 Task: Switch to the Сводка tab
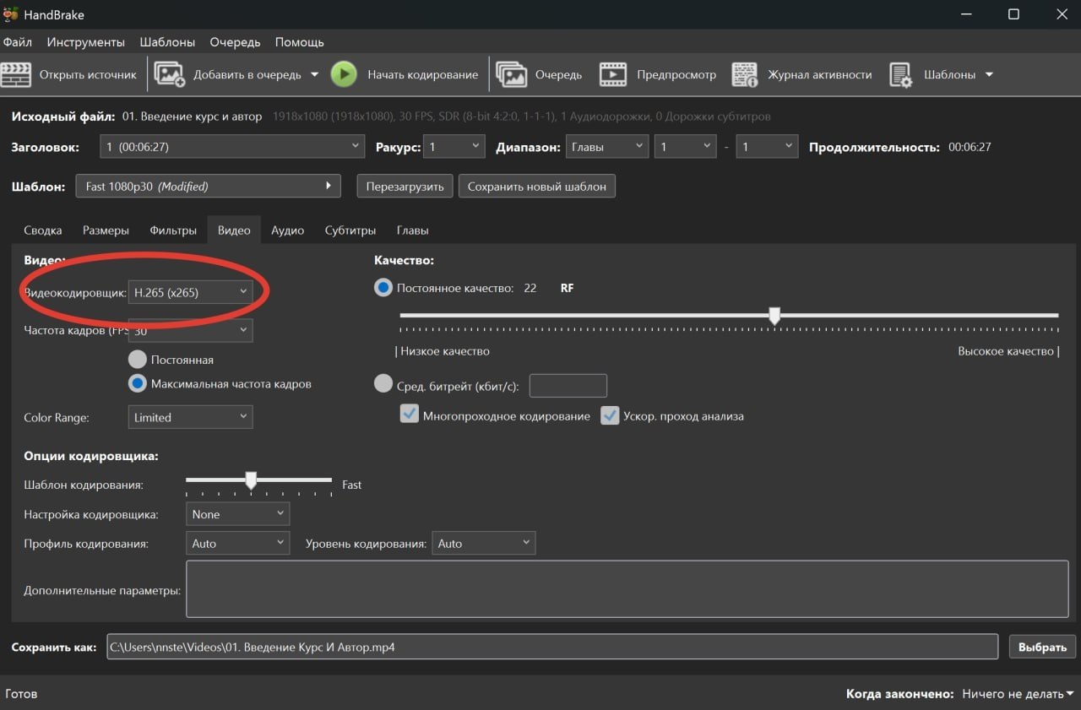click(x=43, y=230)
